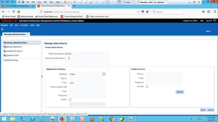Click Log Off link
Image resolution: width=218 pixels, height=122 pixels.
tap(209, 21)
